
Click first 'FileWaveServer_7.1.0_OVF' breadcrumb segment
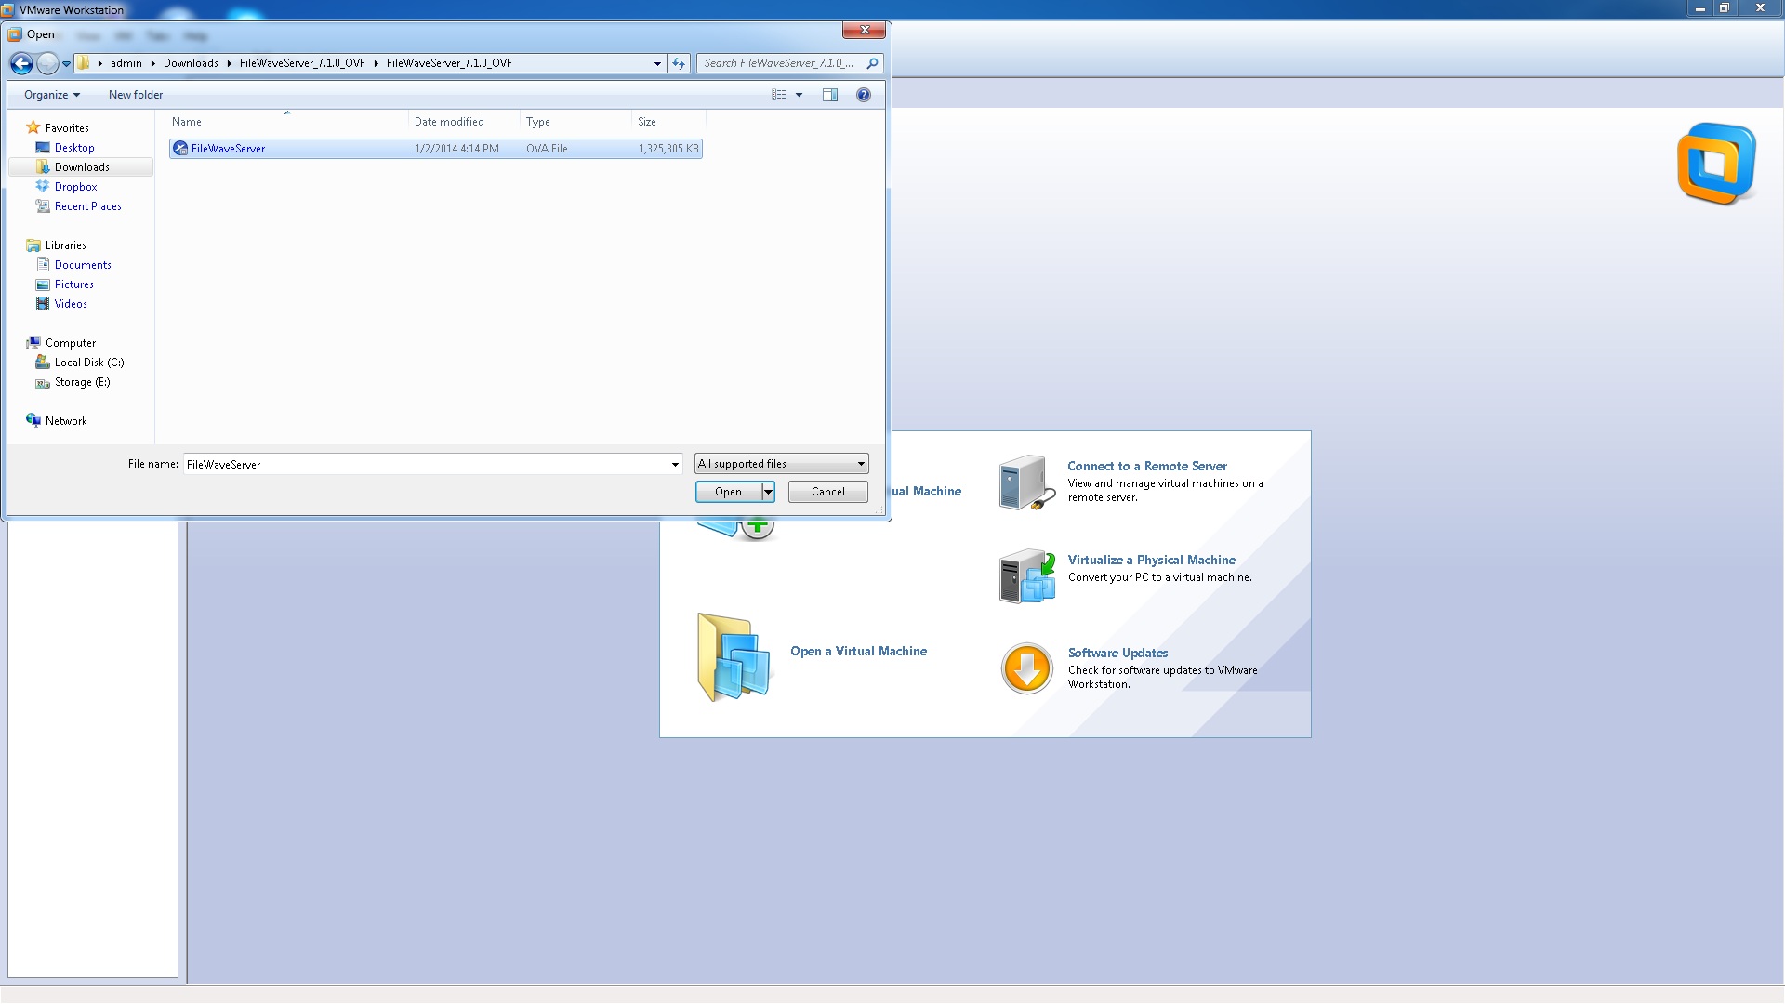click(302, 63)
